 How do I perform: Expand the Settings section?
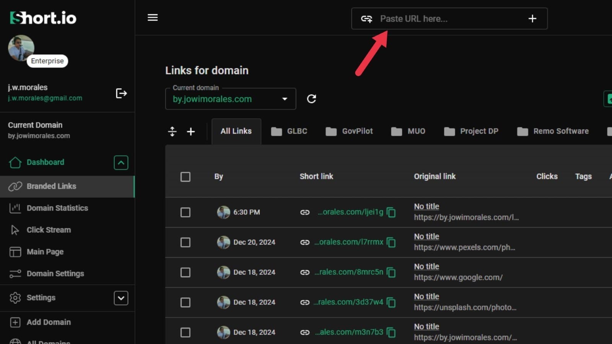pos(121,298)
